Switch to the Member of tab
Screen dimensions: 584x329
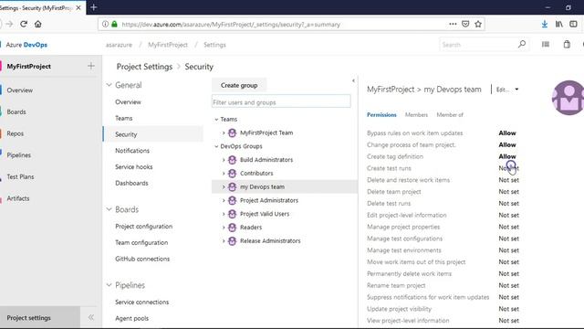450,115
